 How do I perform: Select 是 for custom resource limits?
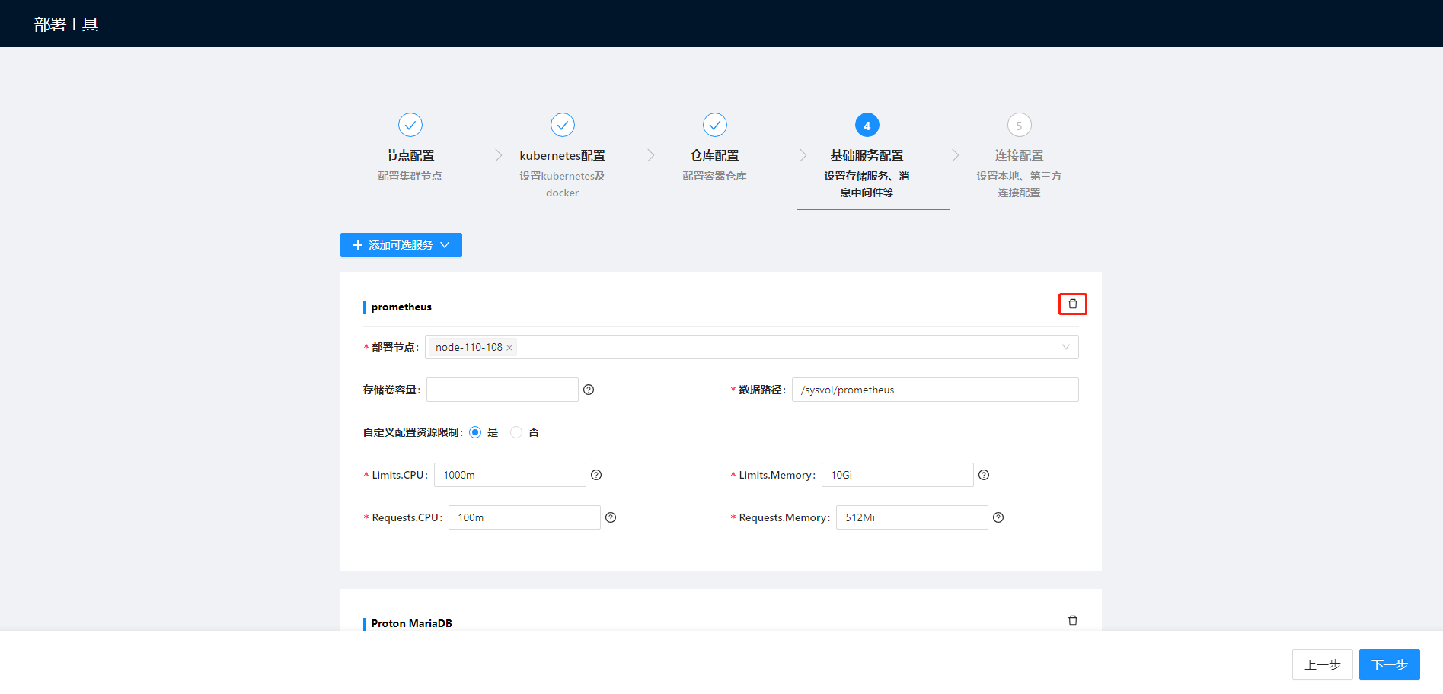[475, 432]
